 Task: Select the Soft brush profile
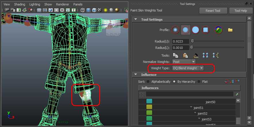click(x=186, y=30)
